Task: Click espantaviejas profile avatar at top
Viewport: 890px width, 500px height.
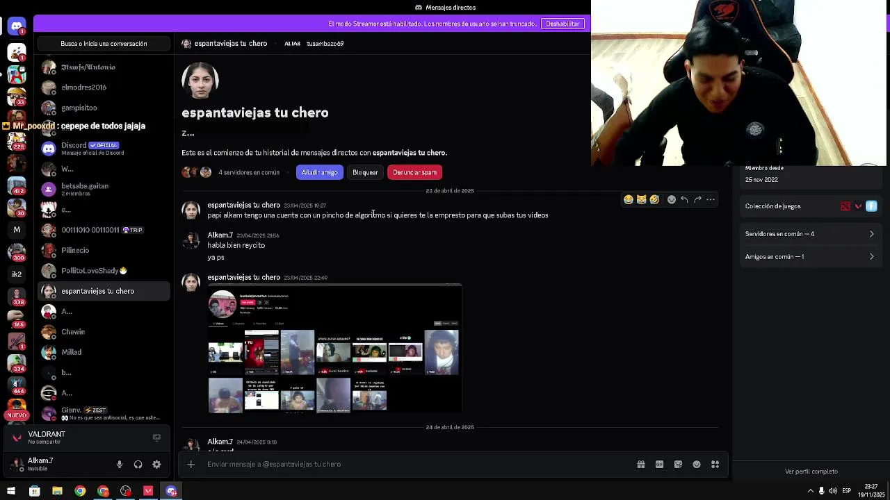Action: pos(200,81)
